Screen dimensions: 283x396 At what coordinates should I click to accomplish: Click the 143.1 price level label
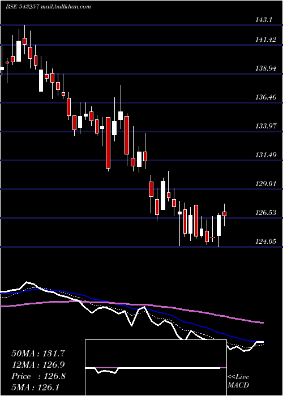coord(264,20)
